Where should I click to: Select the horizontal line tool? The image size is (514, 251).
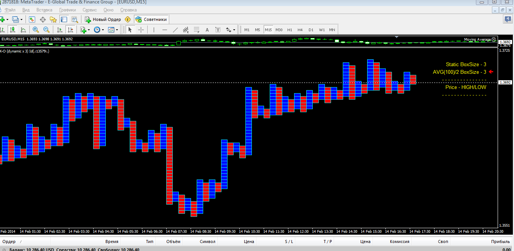click(164, 30)
